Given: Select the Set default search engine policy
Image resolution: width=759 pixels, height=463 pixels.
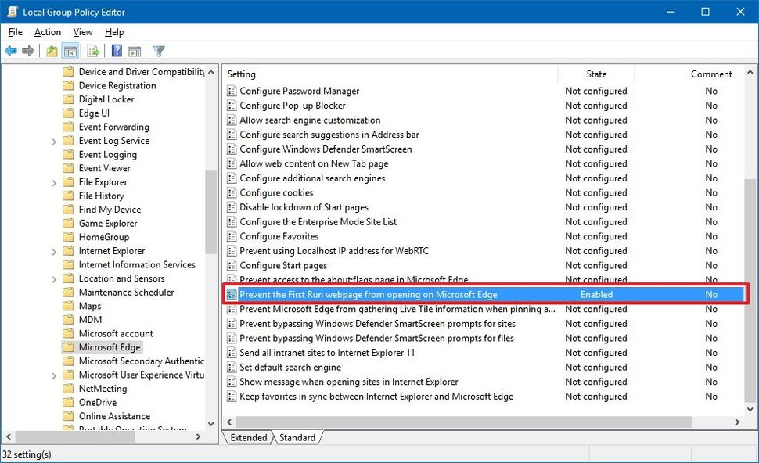Looking at the screenshot, I should coord(289,367).
